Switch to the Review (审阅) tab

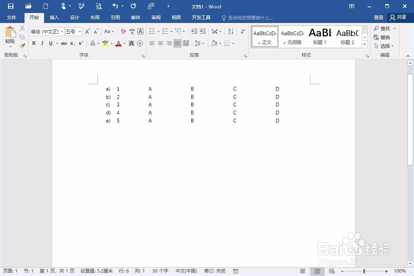click(x=156, y=17)
